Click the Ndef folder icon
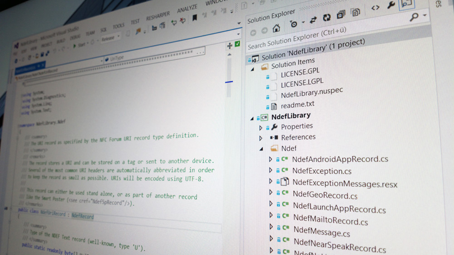Image resolution: width=454 pixels, height=255 pixels. coord(274,149)
